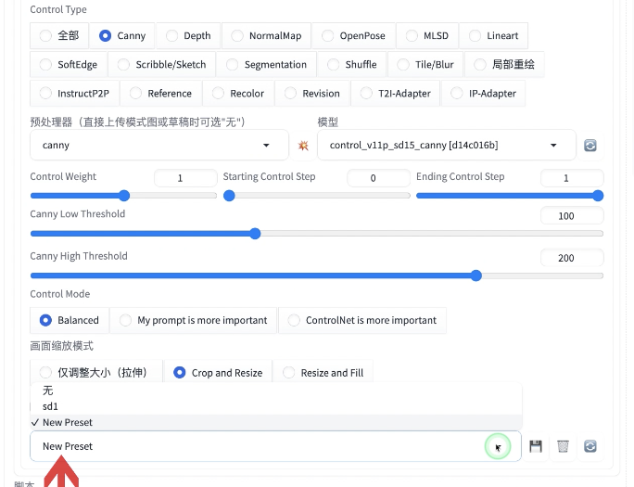Click the New Preset combo box
The image size is (634, 487).
[x=275, y=446]
